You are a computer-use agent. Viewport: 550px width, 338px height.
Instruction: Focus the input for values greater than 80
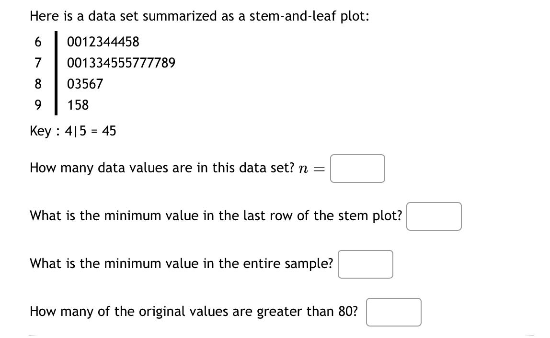(393, 312)
